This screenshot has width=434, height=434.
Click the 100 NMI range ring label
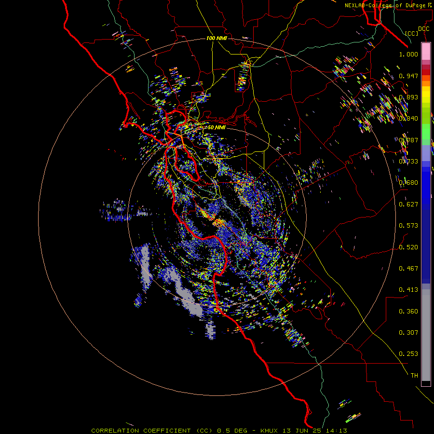(x=217, y=38)
